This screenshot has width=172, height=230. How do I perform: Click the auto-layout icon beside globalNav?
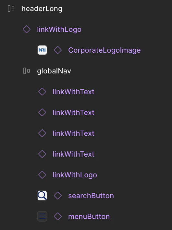tap(27, 71)
